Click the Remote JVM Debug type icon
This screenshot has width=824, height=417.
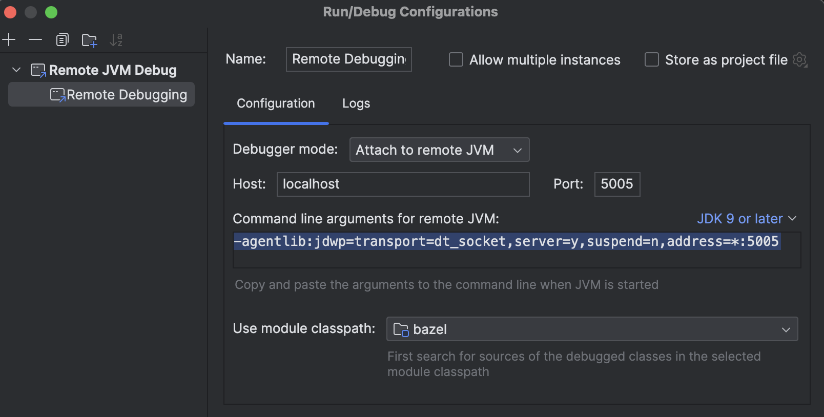(x=38, y=70)
